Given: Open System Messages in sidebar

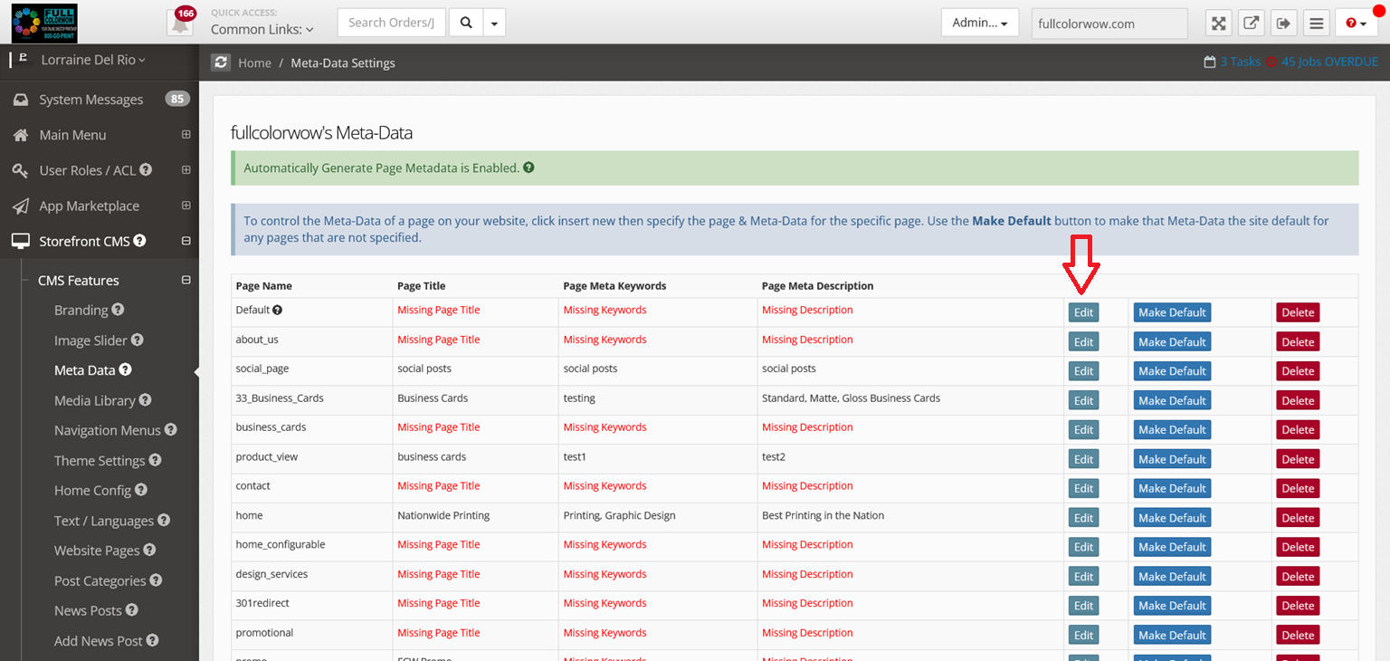Looking at the screenshot, I should (90, 100).
